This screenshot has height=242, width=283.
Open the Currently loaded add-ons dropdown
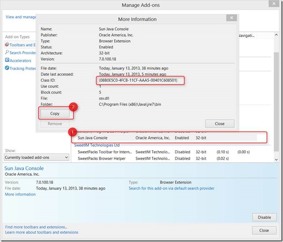point(37,157)
